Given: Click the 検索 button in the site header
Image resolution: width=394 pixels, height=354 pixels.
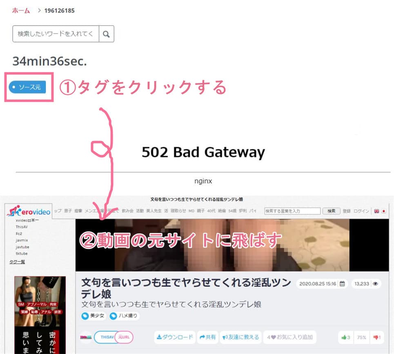Looking at the screenshot, I should (x=332, y=211).
